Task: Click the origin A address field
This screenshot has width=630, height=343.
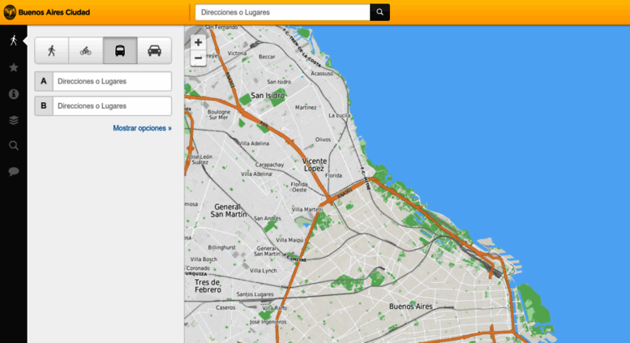Action: tap(112, 81)
